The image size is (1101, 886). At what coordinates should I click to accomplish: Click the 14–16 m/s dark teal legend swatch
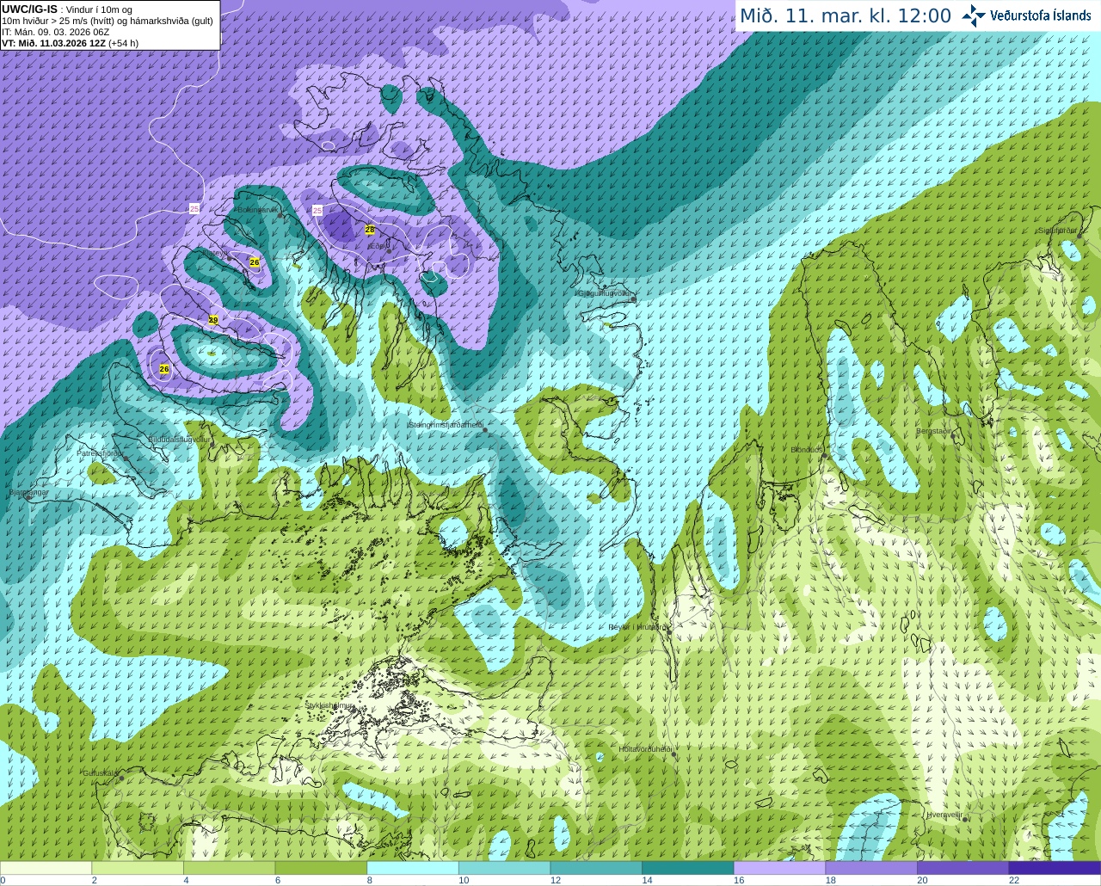688,867
